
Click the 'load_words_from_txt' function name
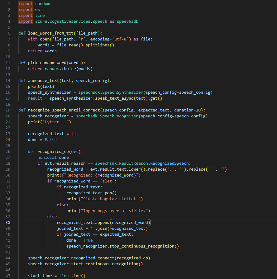click(x=51, y=33)
